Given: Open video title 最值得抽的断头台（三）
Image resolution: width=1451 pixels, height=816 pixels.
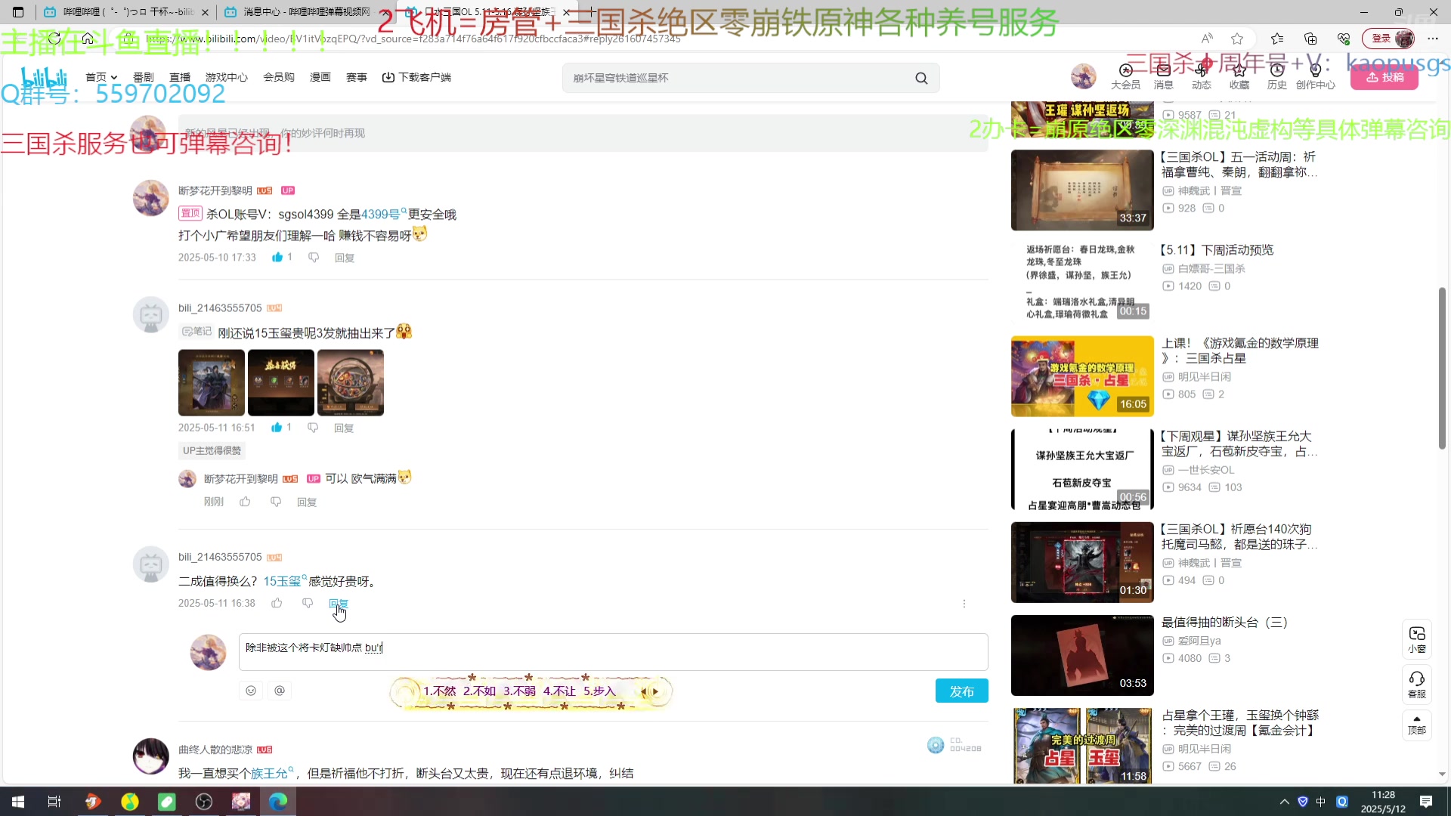Looking at the screenshot, I should point(1224,623).
